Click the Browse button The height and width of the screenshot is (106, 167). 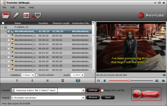(x=93, y=97)
